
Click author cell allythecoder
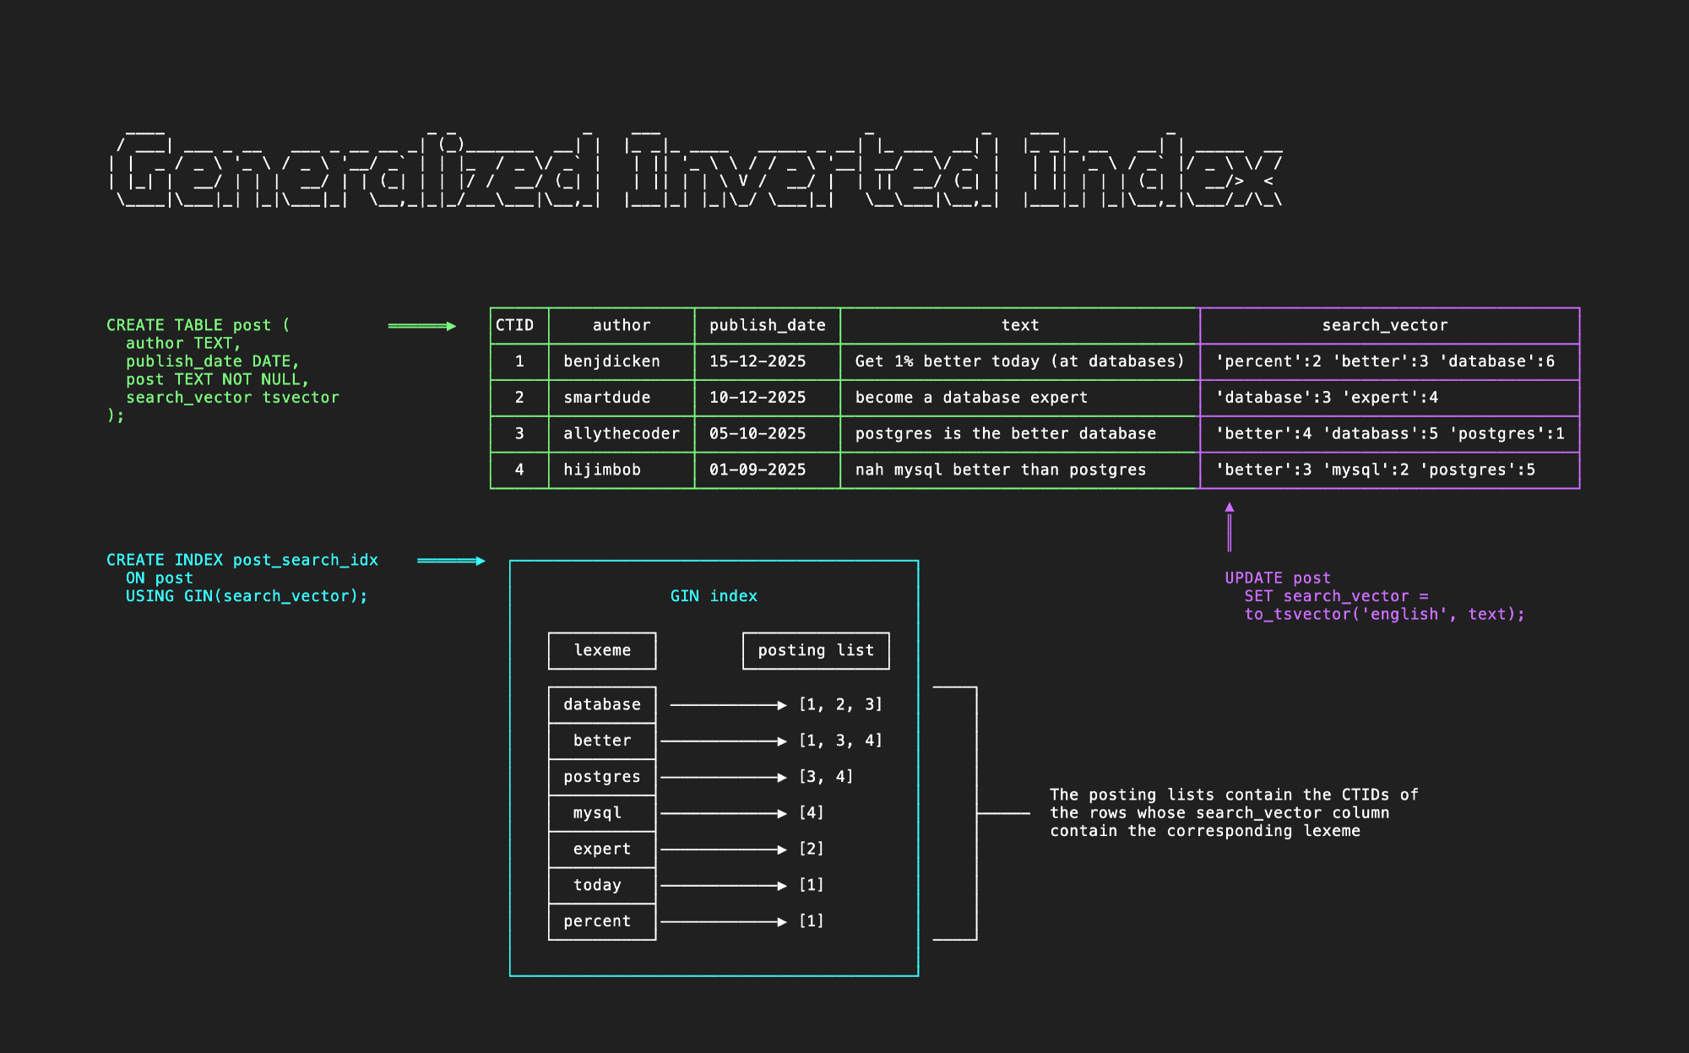pyautogui.click(x=622, y=434)
